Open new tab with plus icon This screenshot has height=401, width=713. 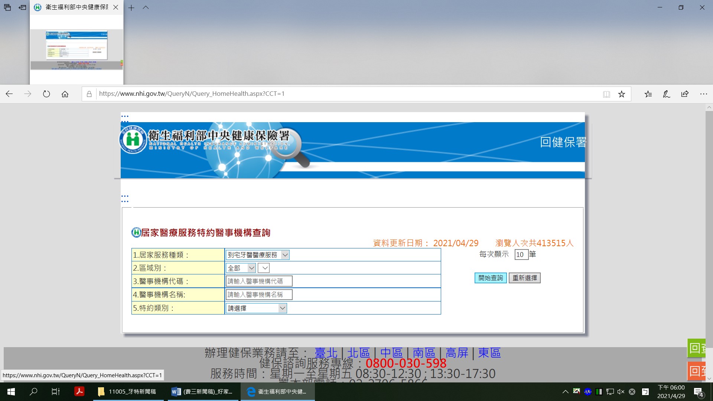pyautogui.click(x=131, y=7)
